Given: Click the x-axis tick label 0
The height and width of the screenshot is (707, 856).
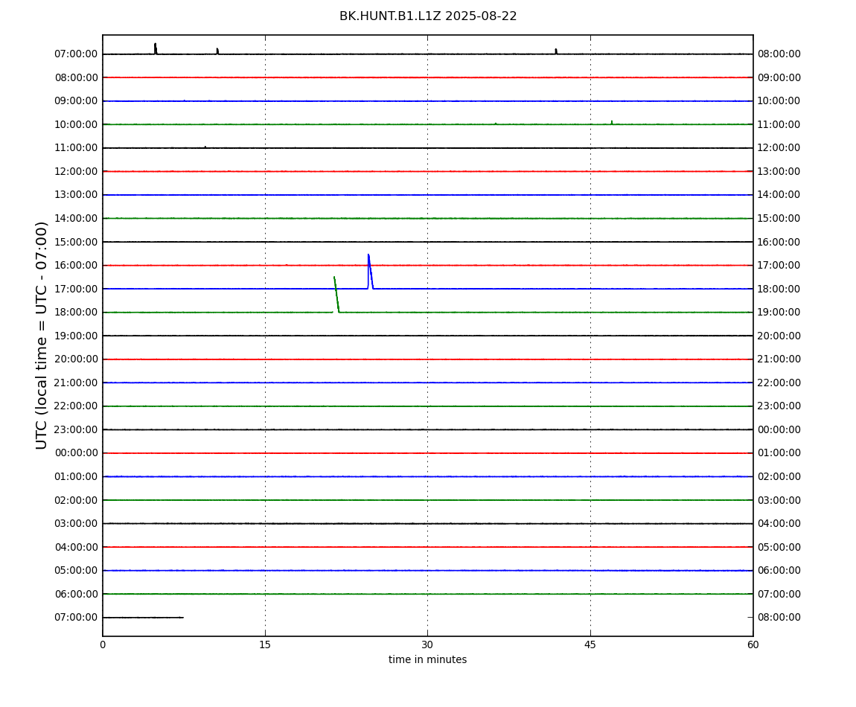Looking at the screenshot, I should click(x=103, y=644).
